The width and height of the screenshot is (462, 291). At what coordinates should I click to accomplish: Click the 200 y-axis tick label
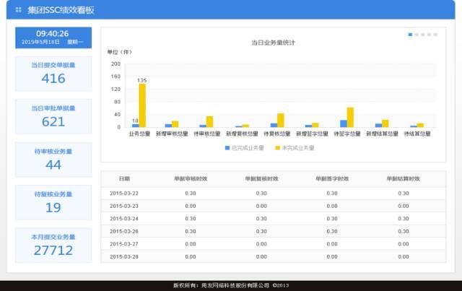(x=115, y=64)
